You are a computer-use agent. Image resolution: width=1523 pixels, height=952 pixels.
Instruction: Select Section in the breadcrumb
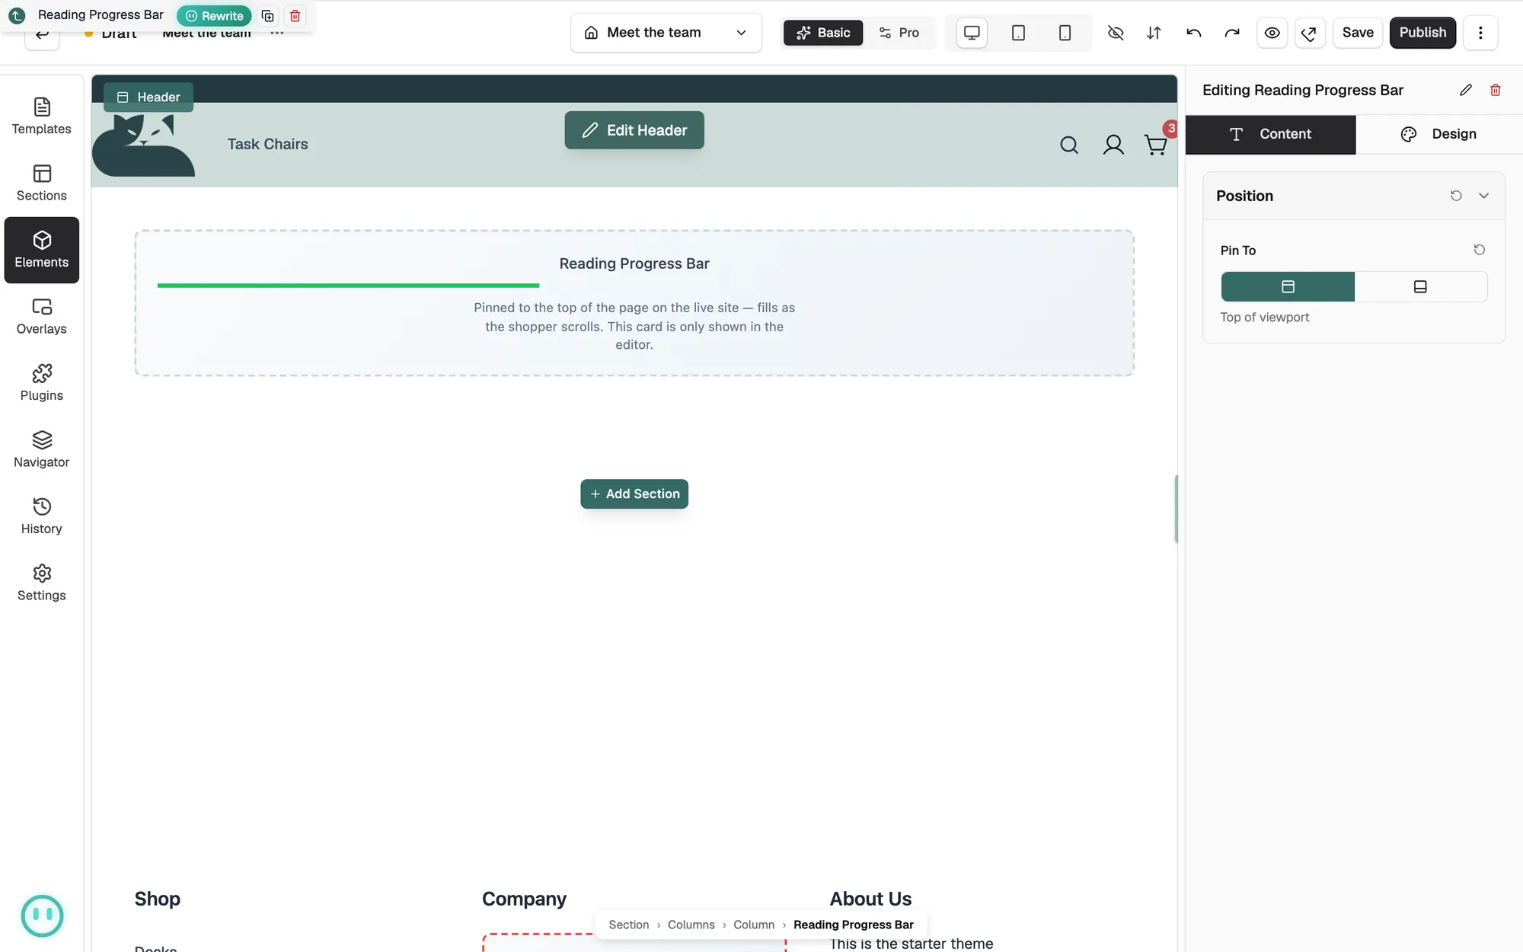pos(629,925)
